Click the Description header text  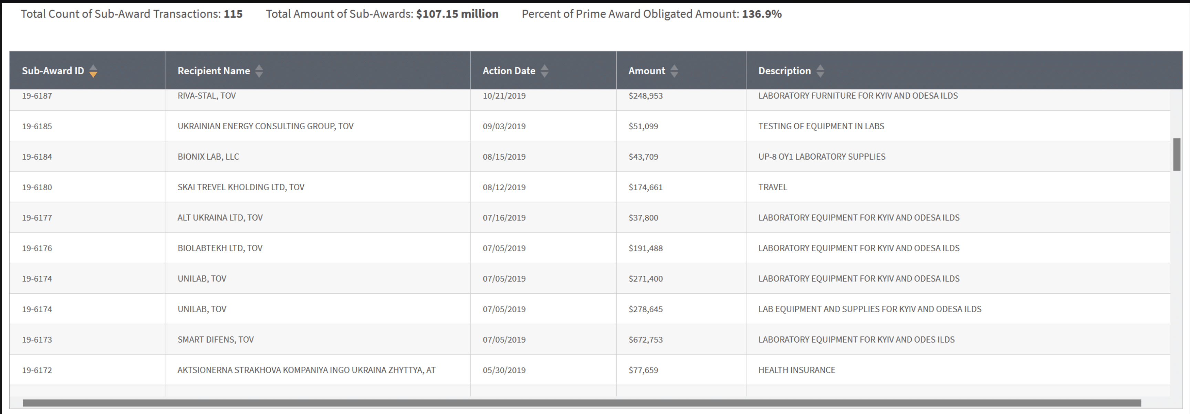(x=784, y=71)
